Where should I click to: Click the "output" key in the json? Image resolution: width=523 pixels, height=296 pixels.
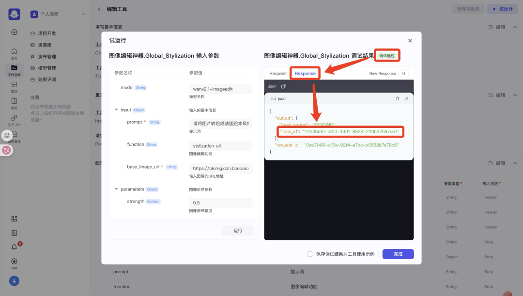(x=284, y=118)
